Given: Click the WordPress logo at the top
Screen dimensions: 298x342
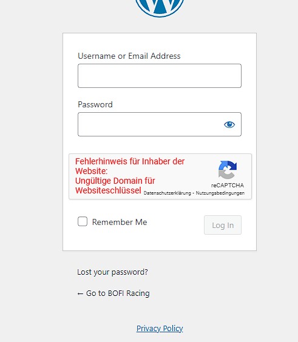Looking at the screenshot, I should point(160,8).
